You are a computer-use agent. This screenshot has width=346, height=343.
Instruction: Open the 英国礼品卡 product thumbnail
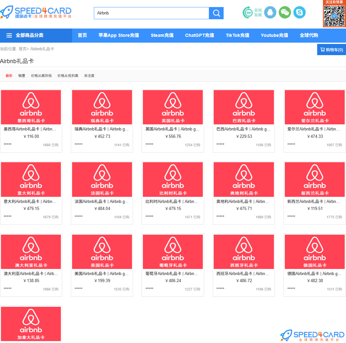(x=173, y=107)
